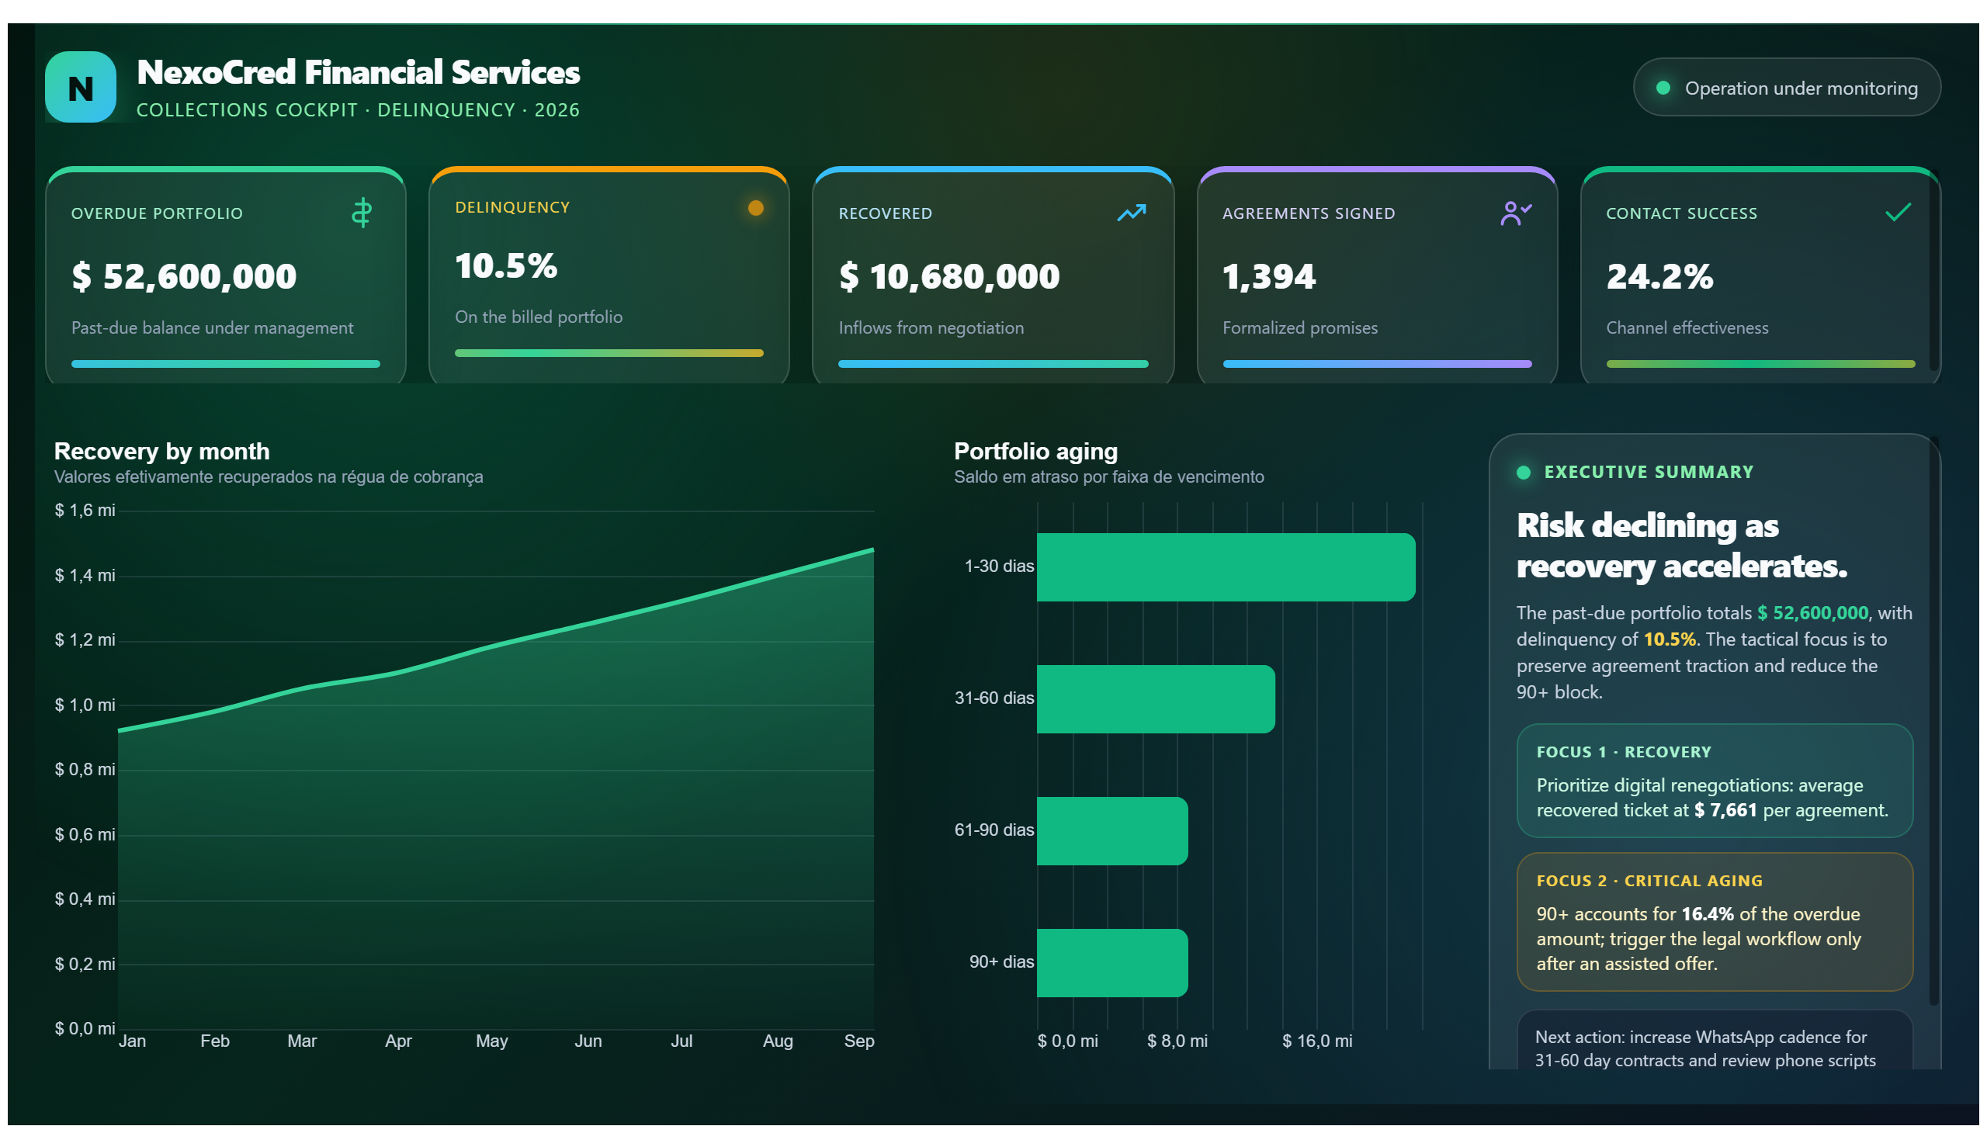Click the green status dot in monitoring badge
Image resolution: width=1987 pixels, height=1133 pixels.
pos(1663,88)
